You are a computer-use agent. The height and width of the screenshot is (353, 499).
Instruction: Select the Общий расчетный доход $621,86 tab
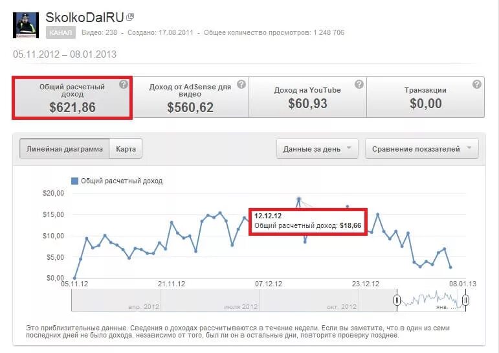pos(72,98)
